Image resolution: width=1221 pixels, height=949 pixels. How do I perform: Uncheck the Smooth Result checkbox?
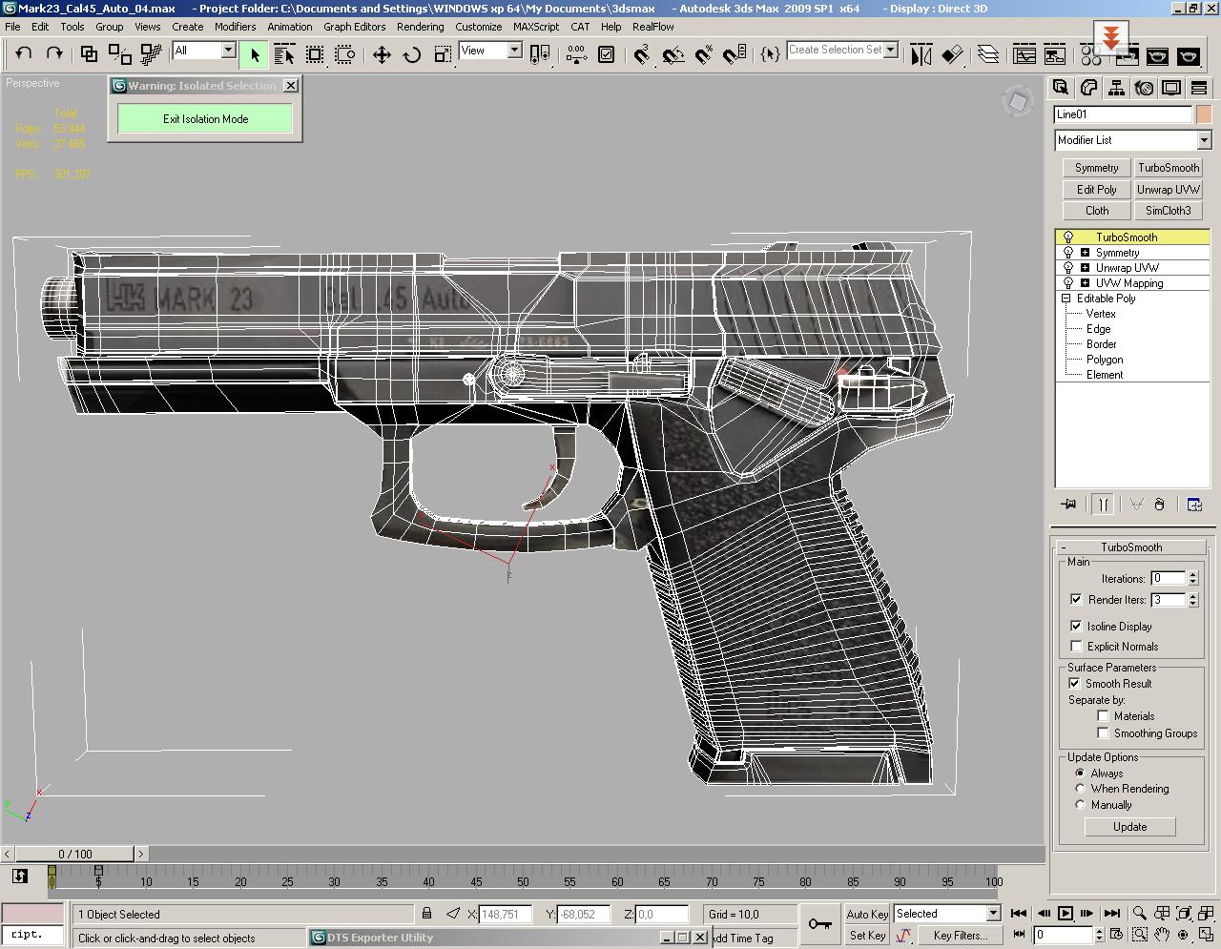click(1074, 684)
